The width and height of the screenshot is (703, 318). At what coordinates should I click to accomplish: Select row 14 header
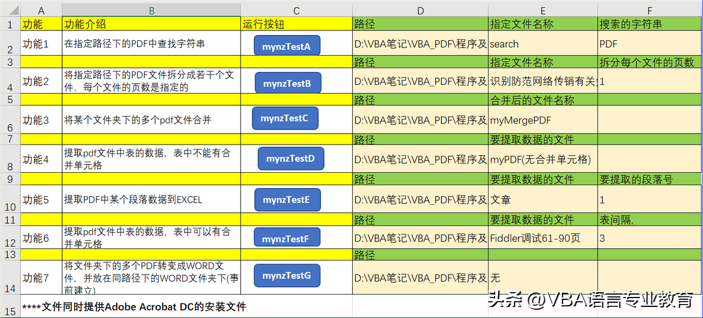coord(10,278)
